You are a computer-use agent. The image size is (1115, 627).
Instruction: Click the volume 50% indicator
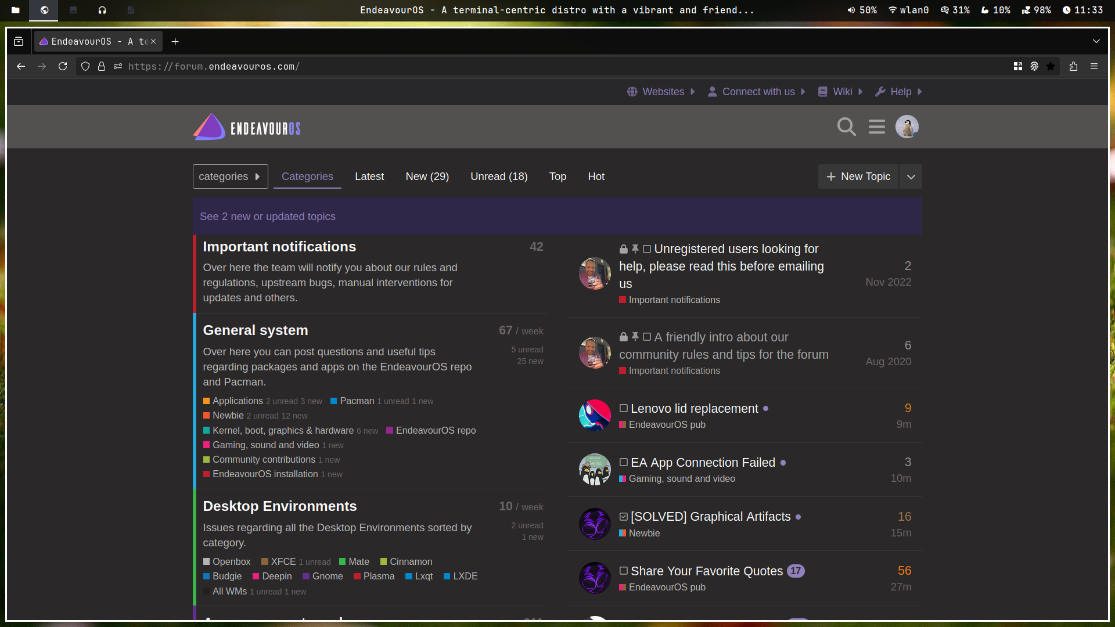[862, 10]
